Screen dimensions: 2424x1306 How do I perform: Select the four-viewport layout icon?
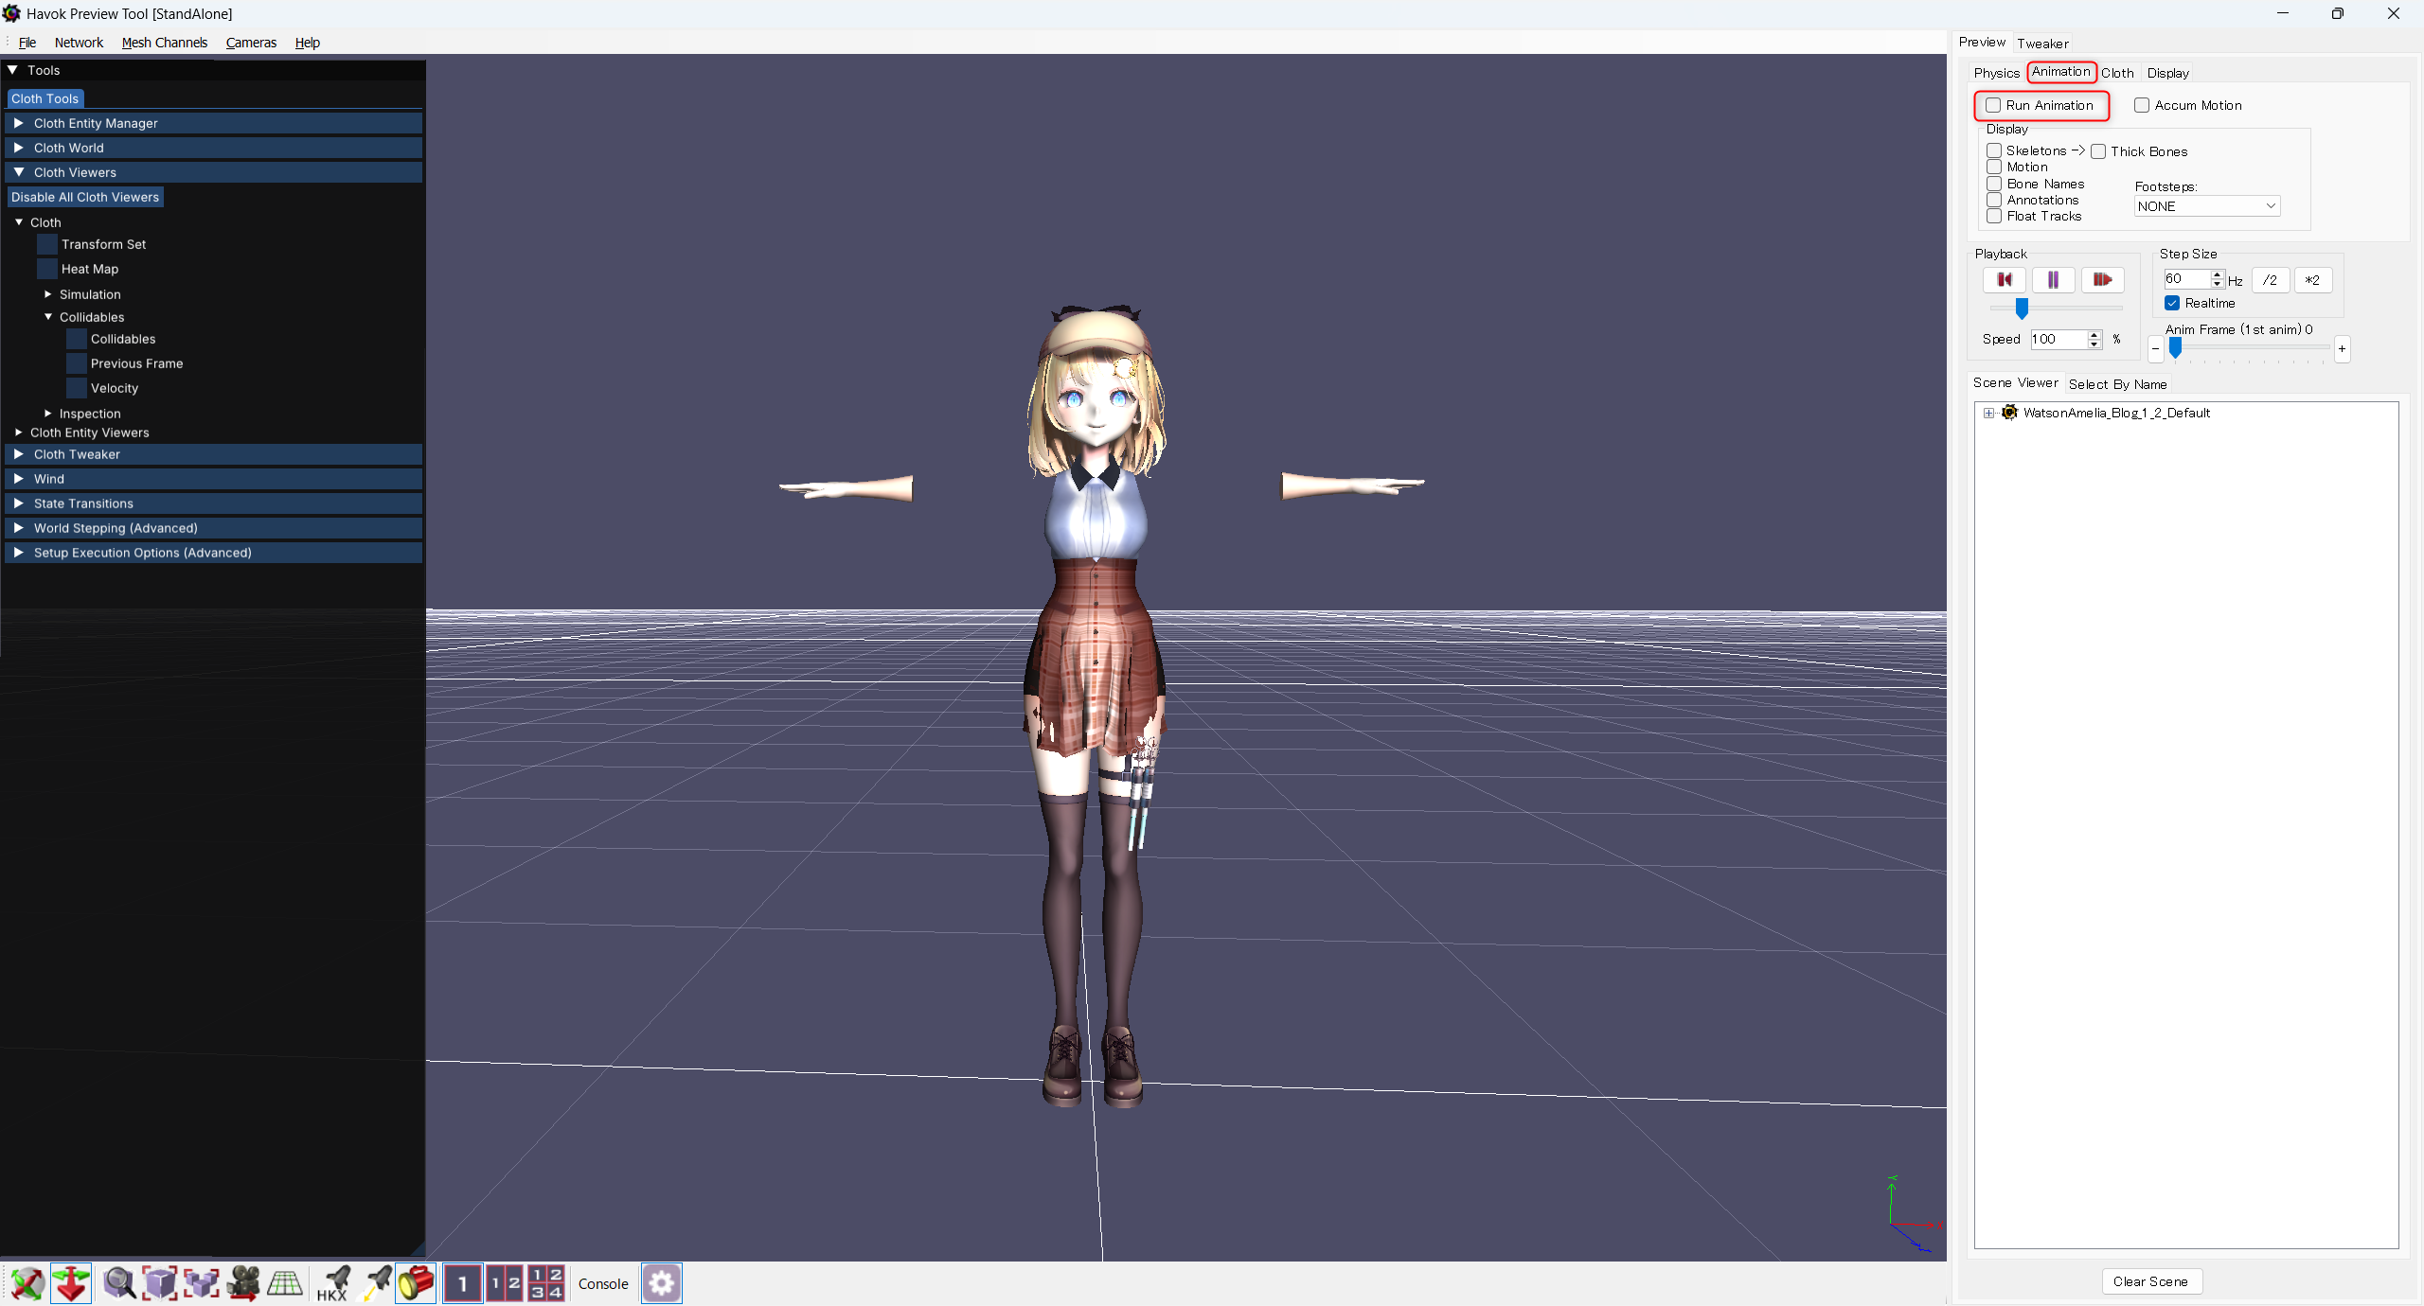pos(546,1283)
